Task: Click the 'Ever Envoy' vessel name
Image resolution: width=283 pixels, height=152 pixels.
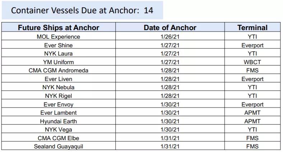Action: [x=59, y=104]
